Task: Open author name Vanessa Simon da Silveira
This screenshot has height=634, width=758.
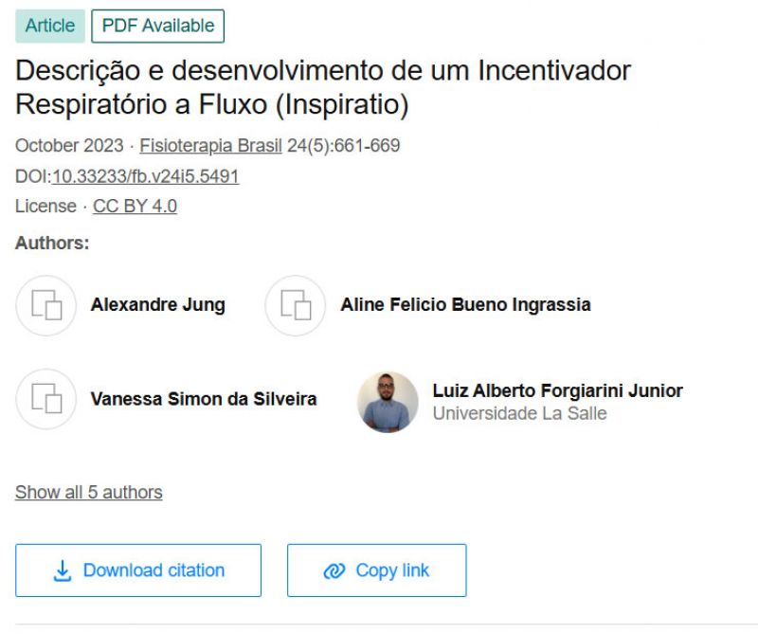Action: 204,399
